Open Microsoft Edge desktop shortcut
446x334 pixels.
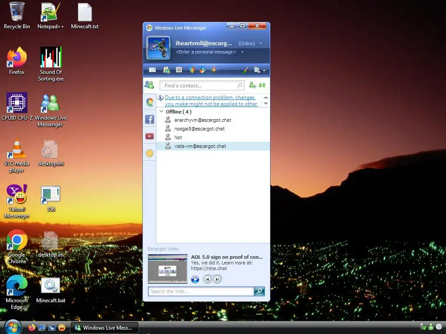[17, 293]
